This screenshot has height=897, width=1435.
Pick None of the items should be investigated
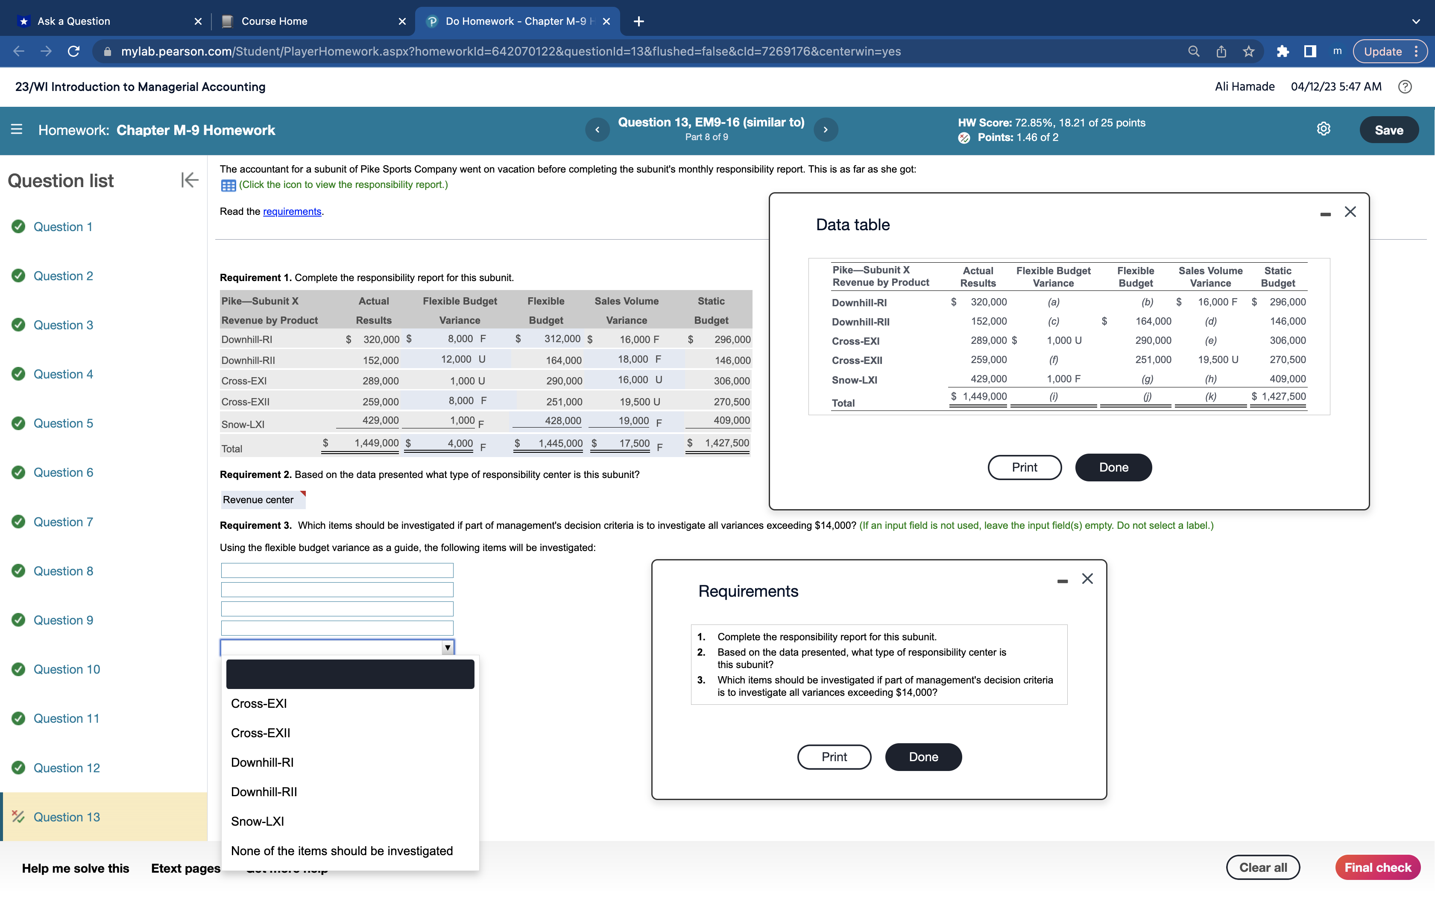(342, 851)
